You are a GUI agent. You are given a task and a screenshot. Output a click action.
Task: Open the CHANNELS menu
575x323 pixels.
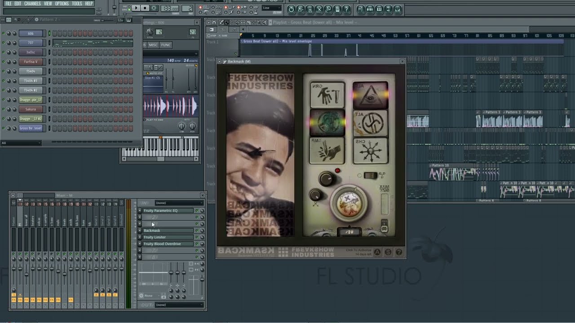pyautogui.click(x=32, y=4)
